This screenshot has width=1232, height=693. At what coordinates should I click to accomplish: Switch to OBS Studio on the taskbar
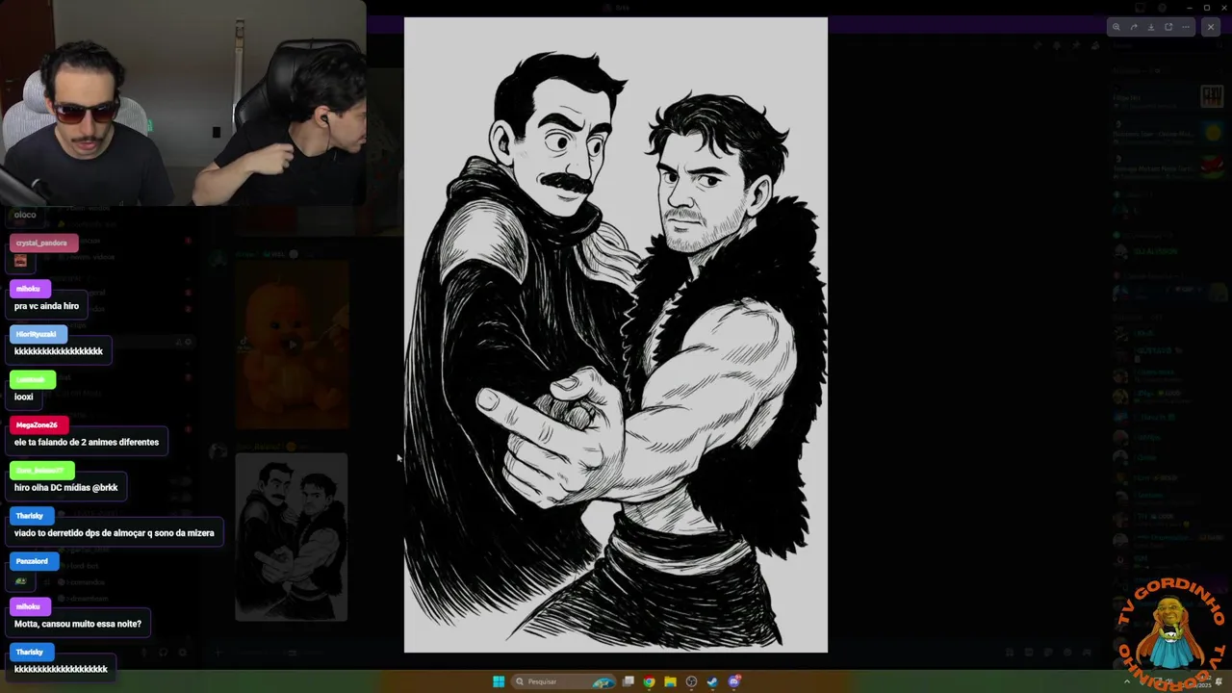click(691, 681)
